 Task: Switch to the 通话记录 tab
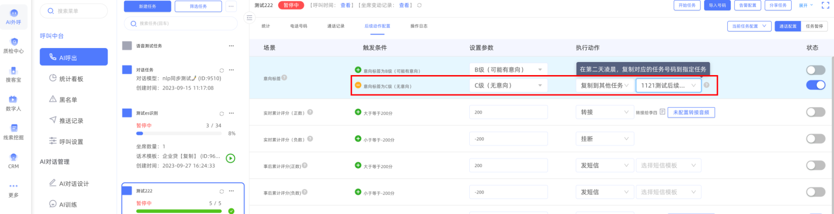point(336,26)
